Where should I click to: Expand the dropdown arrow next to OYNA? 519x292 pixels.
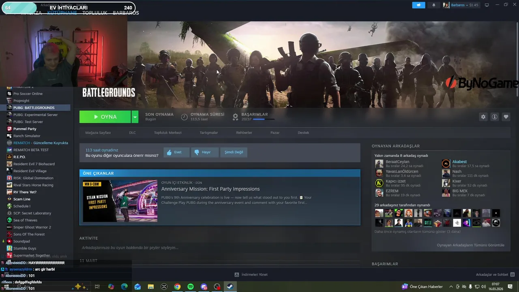click(135, 117)
